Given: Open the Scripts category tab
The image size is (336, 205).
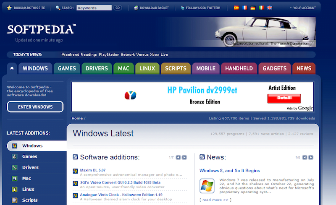Looking at the screenshot, I should [176, 68].
